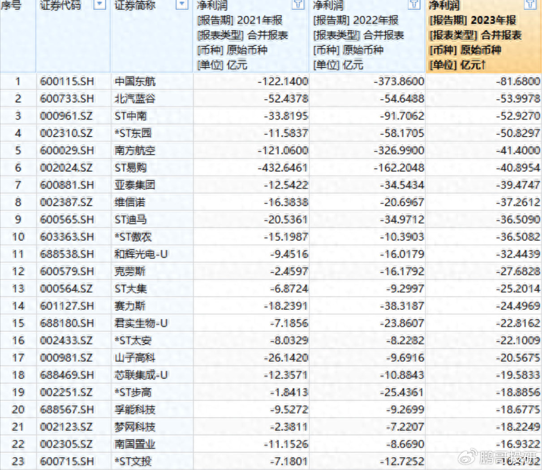Select the value -50.8297
The image size is (542, 470).
(518, 133)
